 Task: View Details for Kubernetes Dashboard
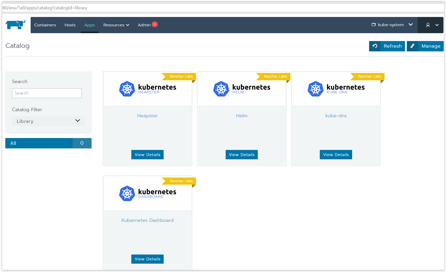click(147, 259)
